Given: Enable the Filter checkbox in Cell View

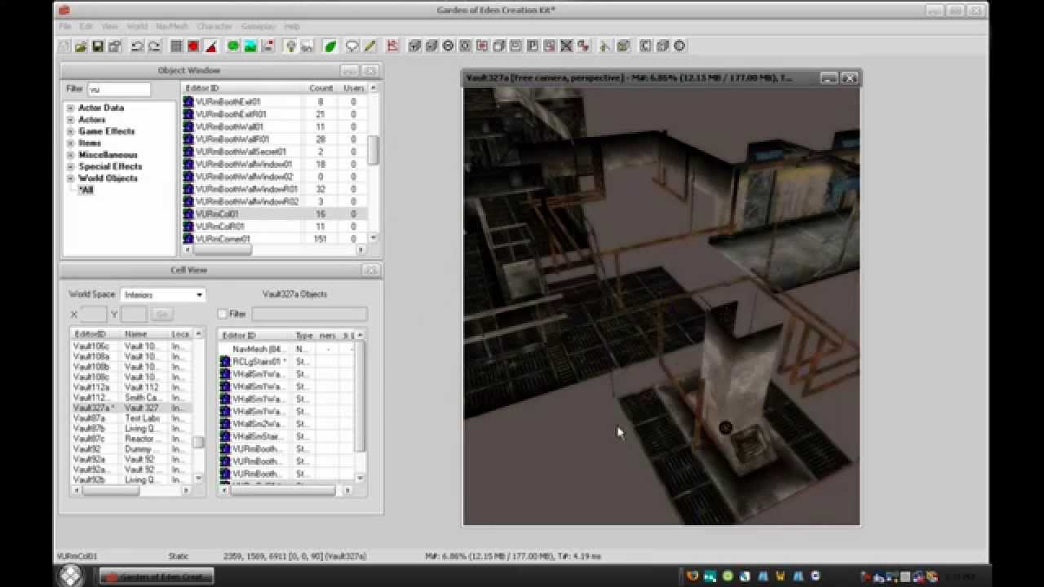Looking at the screenshot, I should tap(223, 313).
